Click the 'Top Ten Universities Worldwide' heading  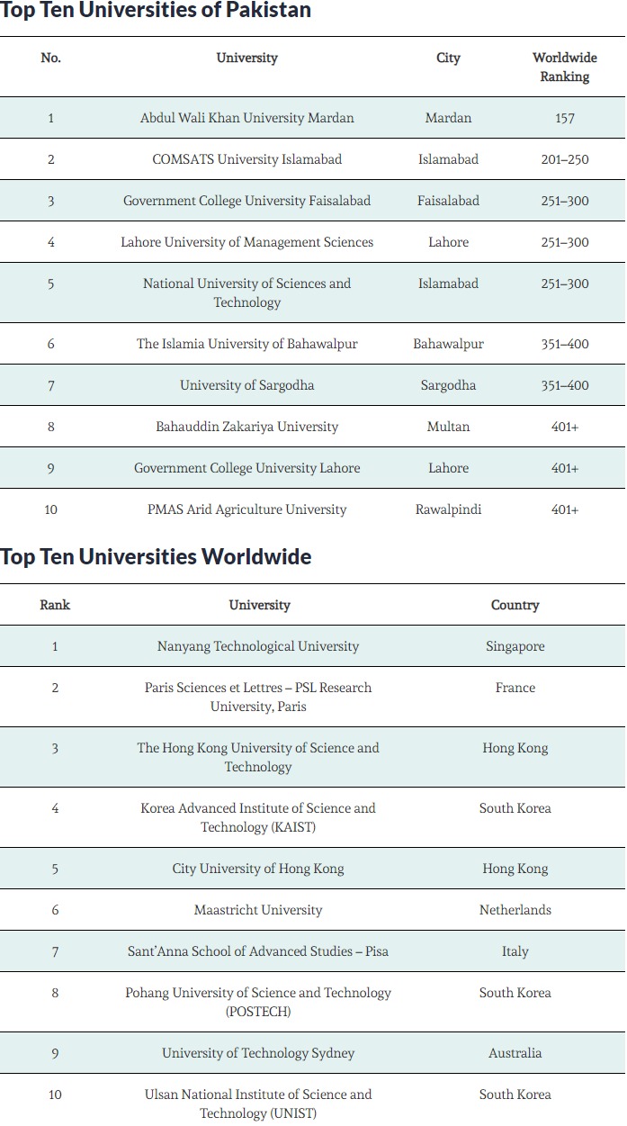[156, 557]
